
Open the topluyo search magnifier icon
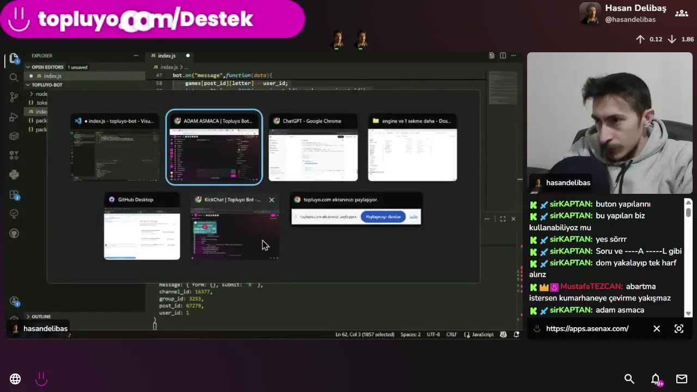coord(629,379)
